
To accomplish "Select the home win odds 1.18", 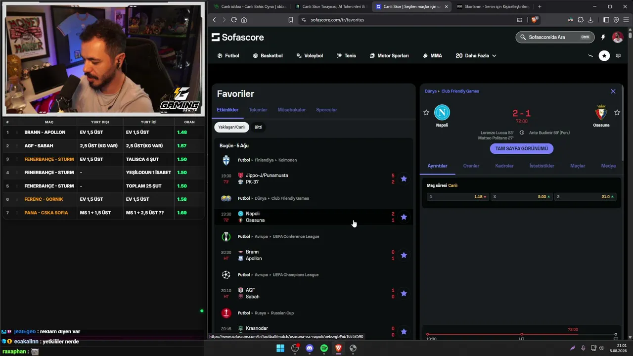I will pos(457,197).
